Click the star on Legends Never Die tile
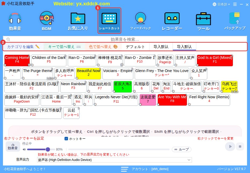The image size is (250, 173). (x=95, y=104)
